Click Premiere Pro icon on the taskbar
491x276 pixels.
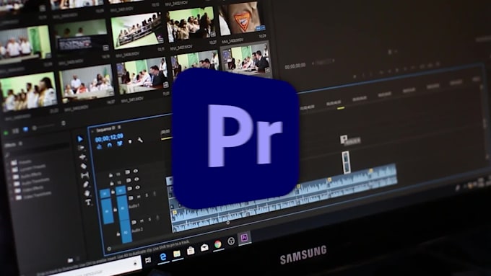[x=244, y=239]
